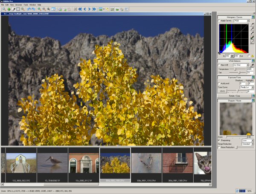Toggle the Sharpening checkbox

tap(219, 140)
